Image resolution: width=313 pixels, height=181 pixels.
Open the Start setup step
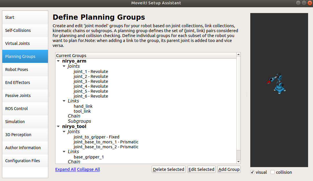[25, 17]
